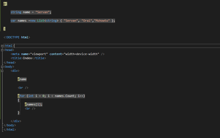220x138 pixels.
Task: Click the List type in names declaration
Action: [41, 21]
